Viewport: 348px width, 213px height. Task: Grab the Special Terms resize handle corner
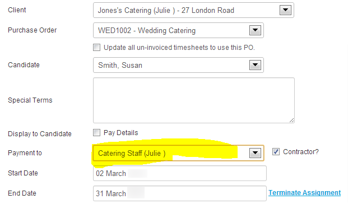pyautogui.click(x=291, y=120)
